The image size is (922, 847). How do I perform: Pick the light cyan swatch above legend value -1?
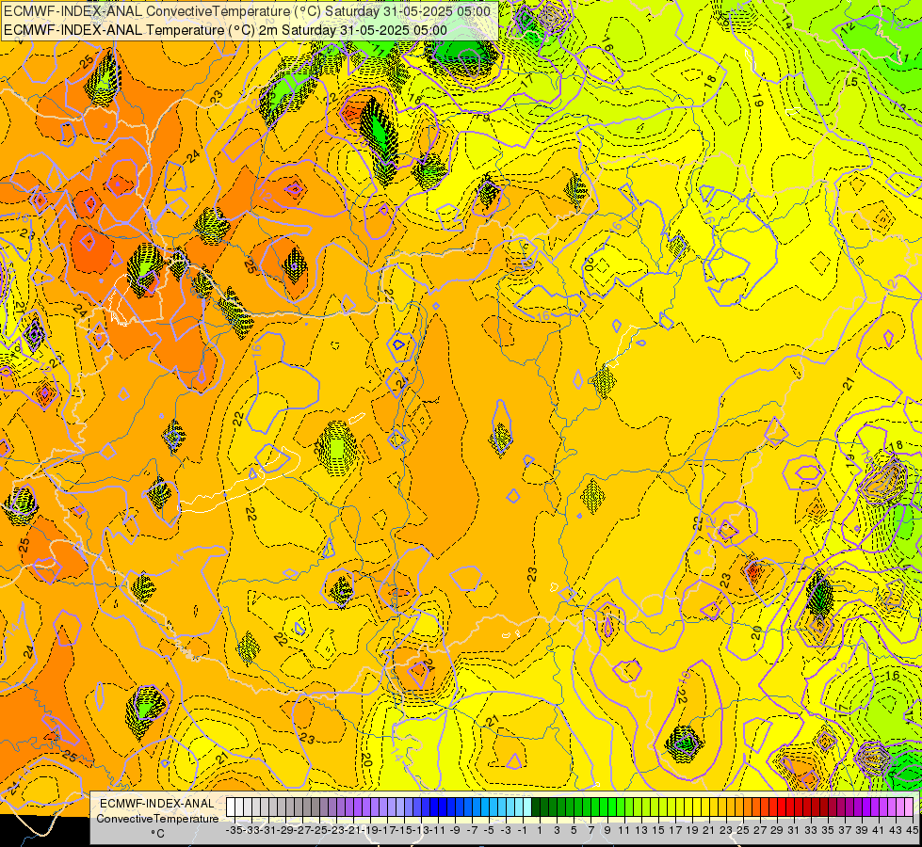point(519,807)
